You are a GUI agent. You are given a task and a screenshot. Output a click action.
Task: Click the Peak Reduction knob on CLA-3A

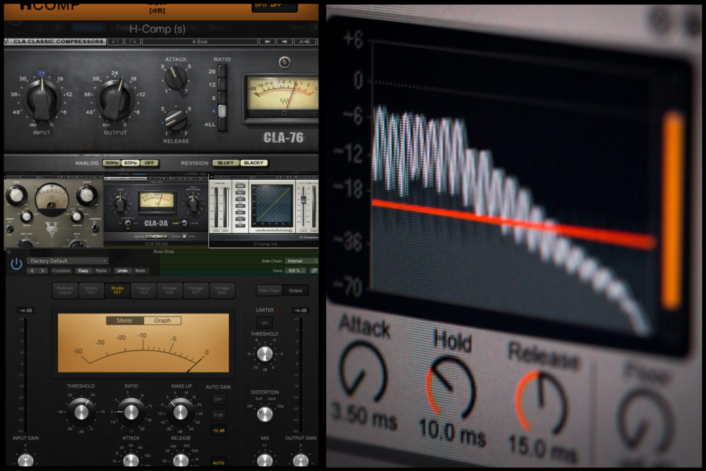point(193,203)
